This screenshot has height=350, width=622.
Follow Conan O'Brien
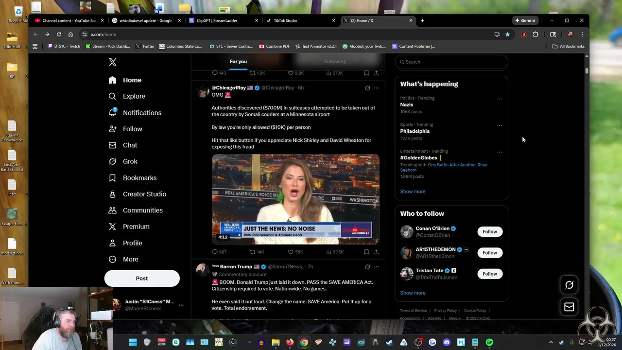pyautogui.click(x=490, y=232)
